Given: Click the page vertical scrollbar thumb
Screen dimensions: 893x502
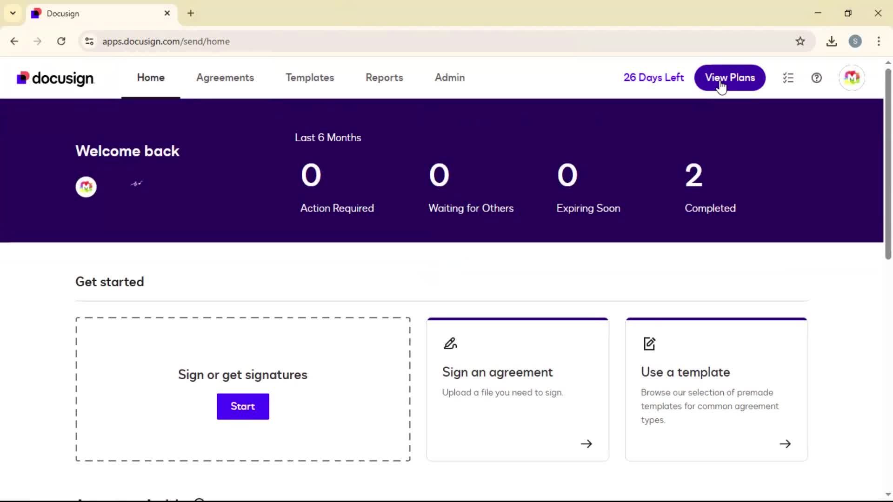Looking at the screenshot, I should [x=888, y=164].
